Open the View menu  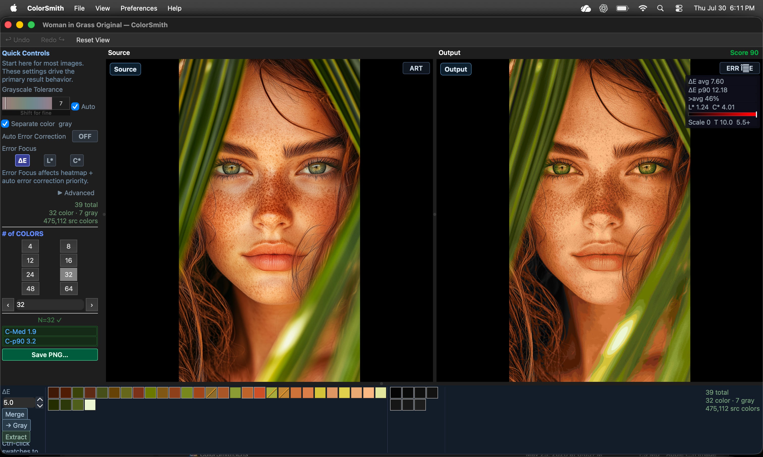pyautogui.click(x=103, y=8)
